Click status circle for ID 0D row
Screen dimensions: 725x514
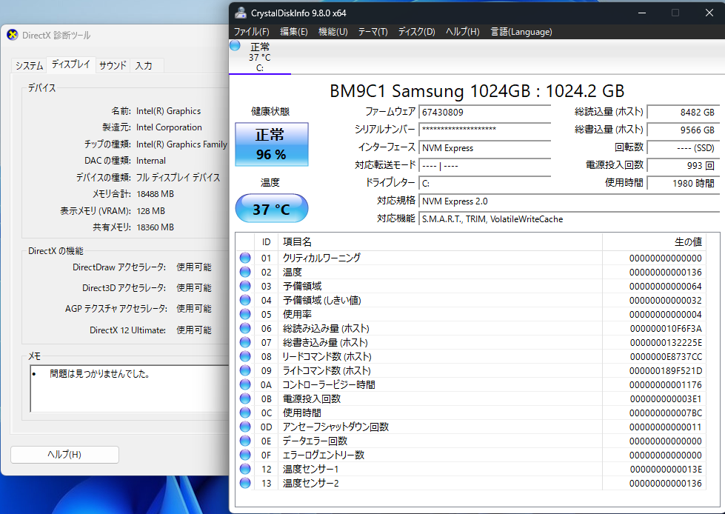tap(245, 427)
